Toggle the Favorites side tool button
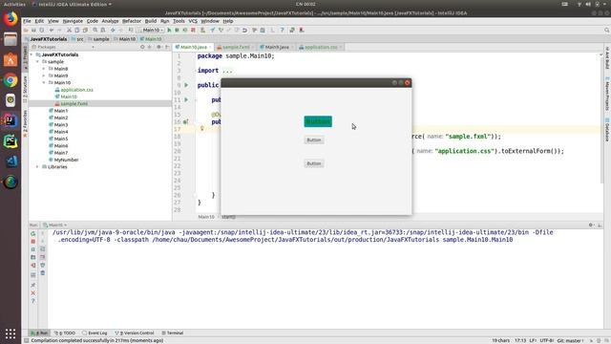This screenshot has width=611, height=344. coord(26,123)
